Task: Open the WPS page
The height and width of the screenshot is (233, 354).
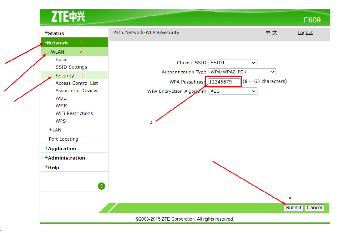Action: tap(61, 121)
